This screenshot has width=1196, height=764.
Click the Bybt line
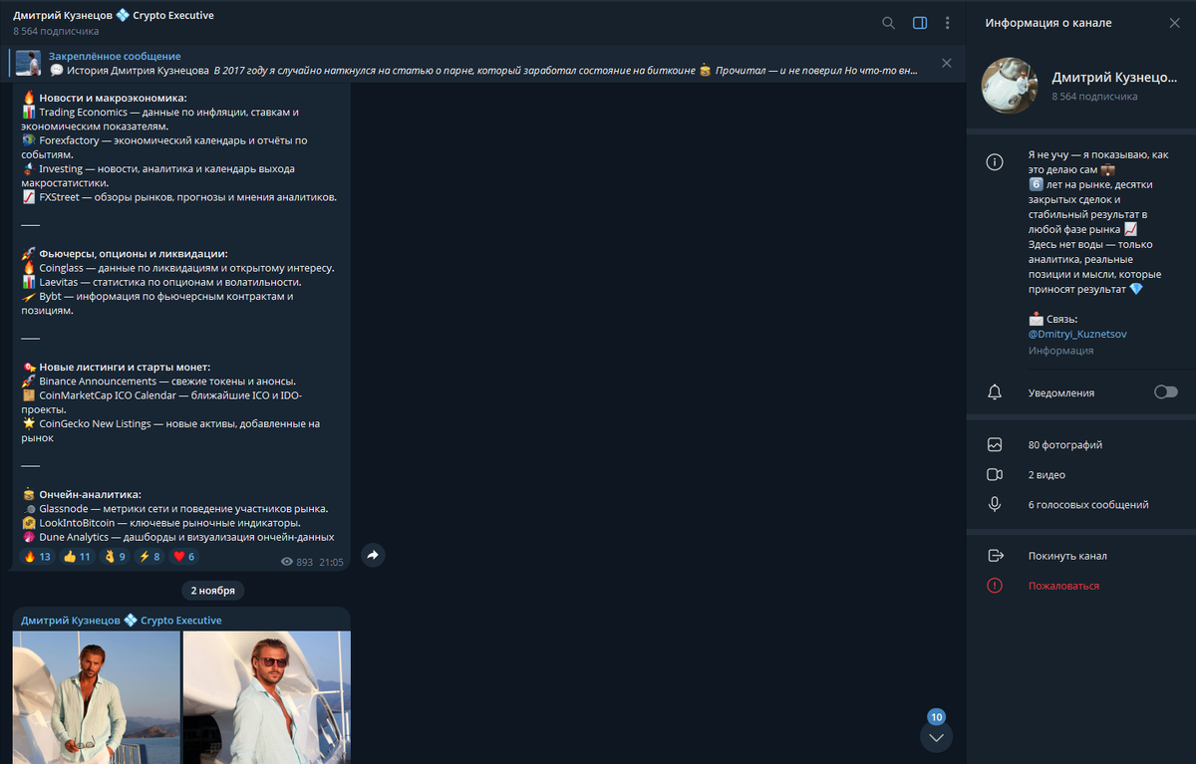pos(157,304)
